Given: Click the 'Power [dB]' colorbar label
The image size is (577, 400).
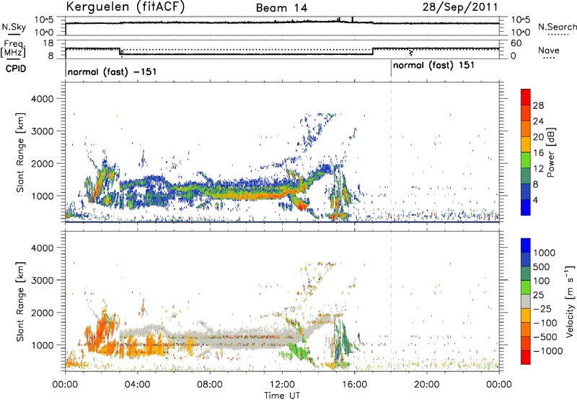Looking at the screenshot, I should 551,152.
